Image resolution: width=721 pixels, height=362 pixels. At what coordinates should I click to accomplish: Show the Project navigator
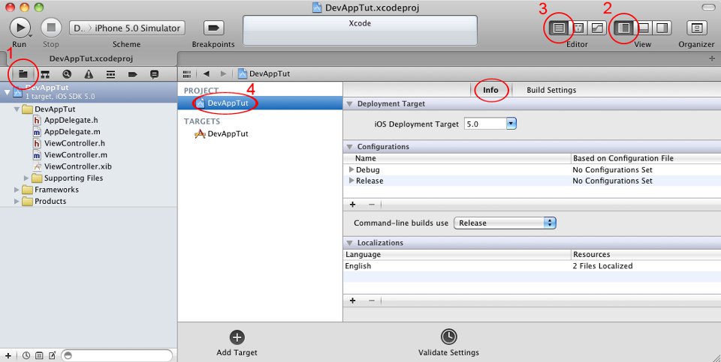(x=23, y=74)
